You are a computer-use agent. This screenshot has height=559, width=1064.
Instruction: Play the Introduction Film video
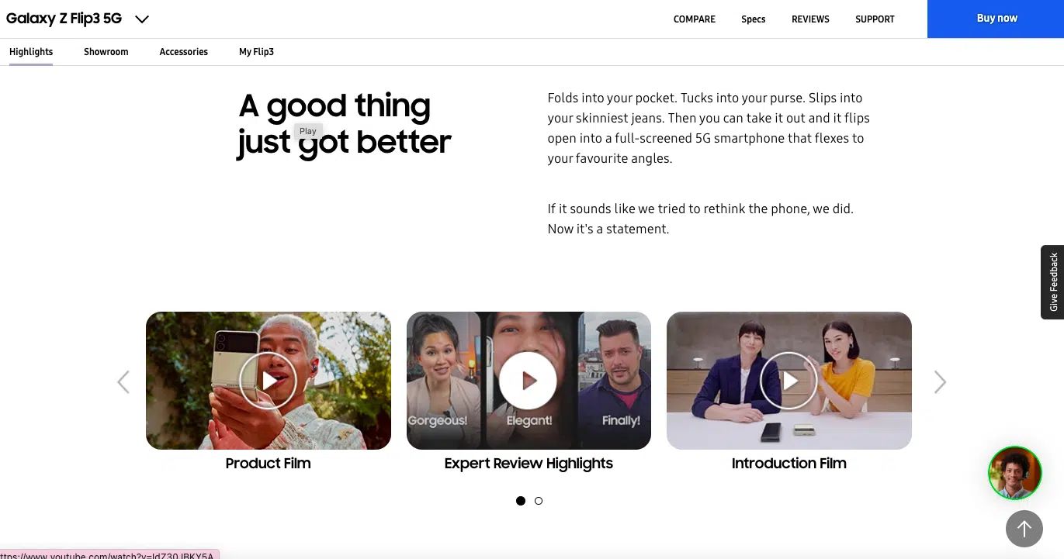pos(788,381)
